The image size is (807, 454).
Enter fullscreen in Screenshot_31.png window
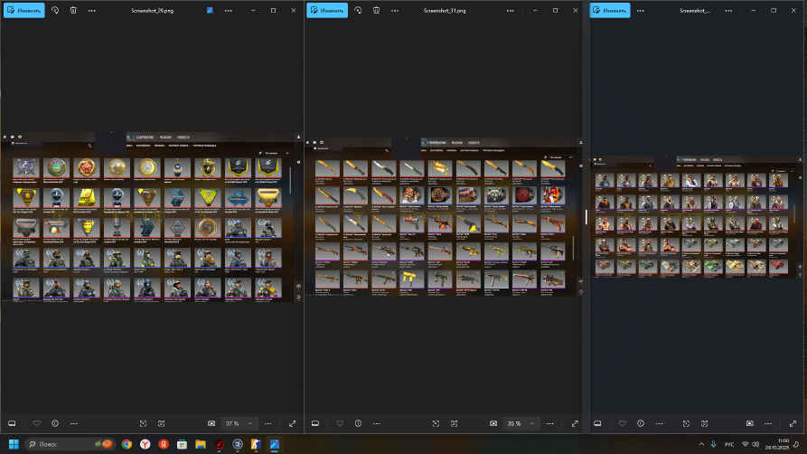click(x=575, y=423)
